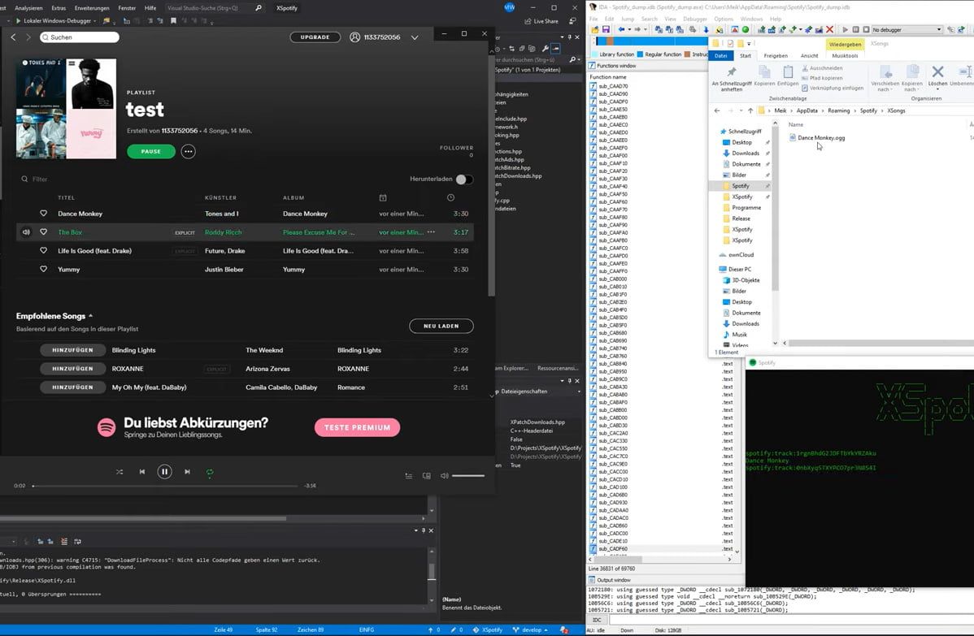974x636 pixels.
Task: Click the UPGRADE button in Spotify
Action: tap(315, 37)
